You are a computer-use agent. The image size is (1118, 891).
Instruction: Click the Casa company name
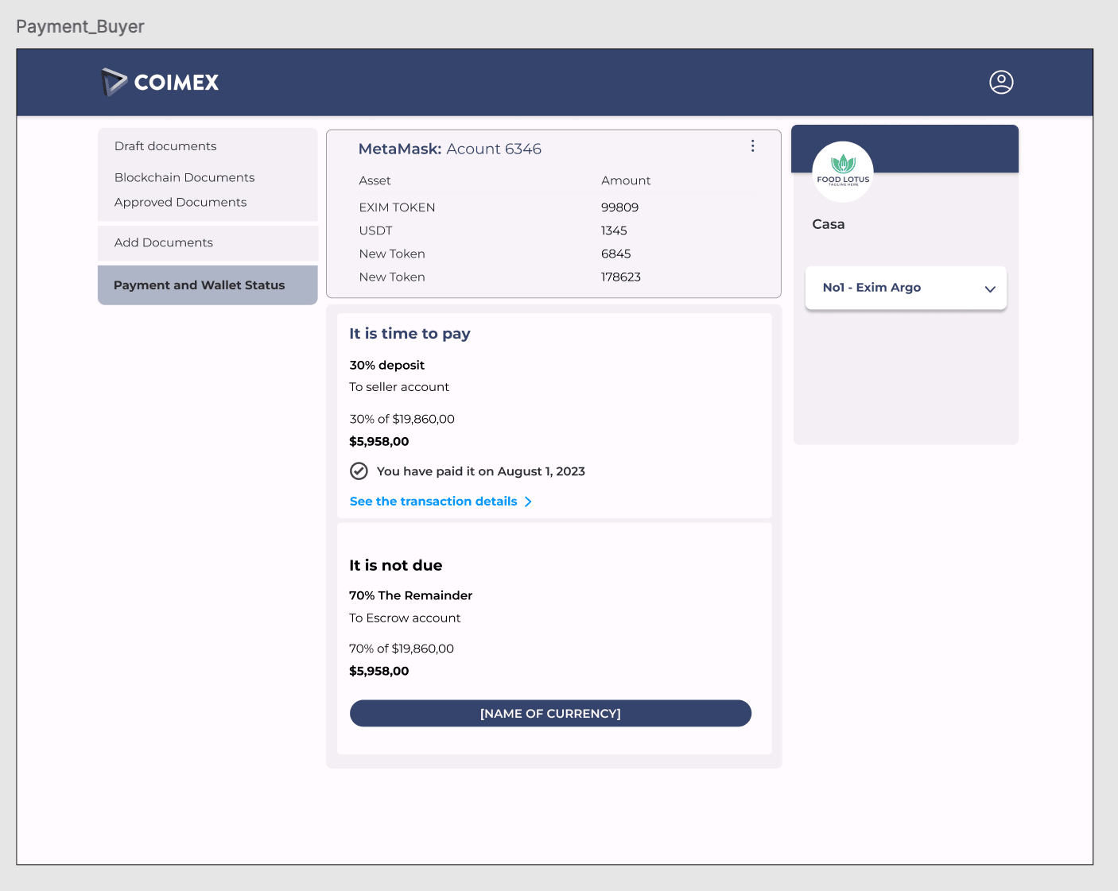[829, 224]
